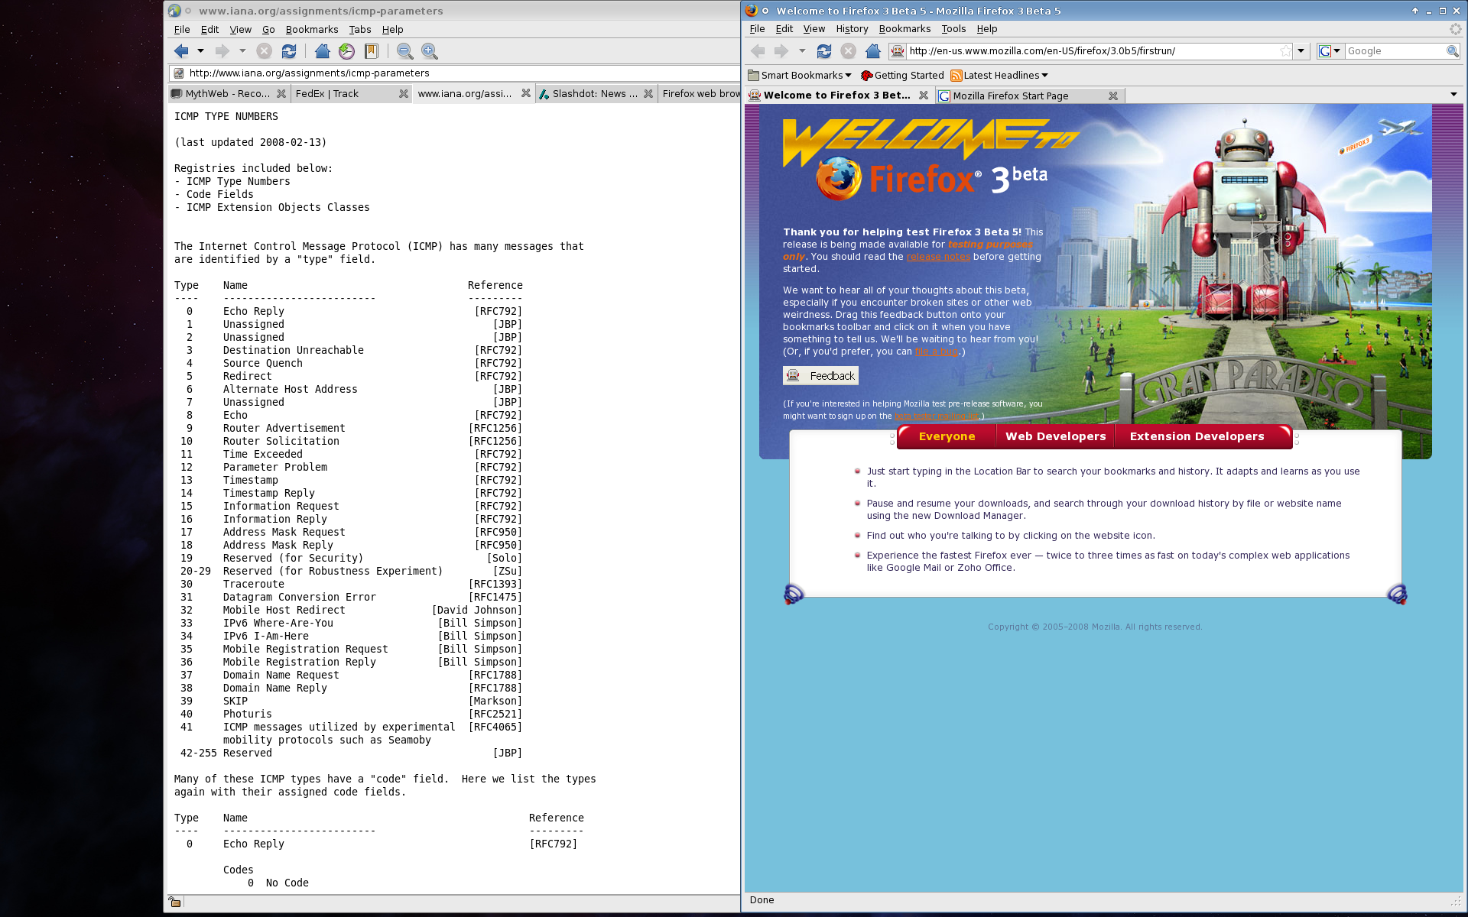Close the FedEx | Track tab

click(x=404, y=94)
